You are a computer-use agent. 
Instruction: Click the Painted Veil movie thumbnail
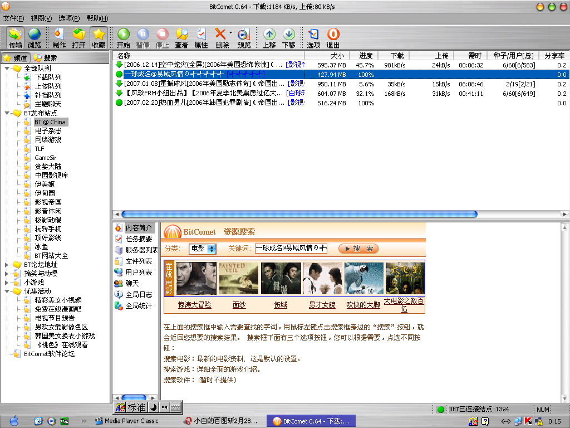(x=239, y=279)
